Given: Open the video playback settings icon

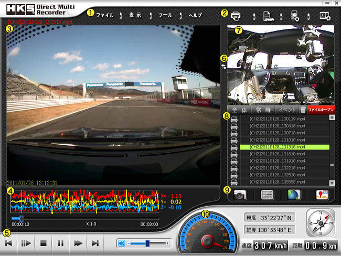Looking at the screenshot, I should click(x=325, y=15).
